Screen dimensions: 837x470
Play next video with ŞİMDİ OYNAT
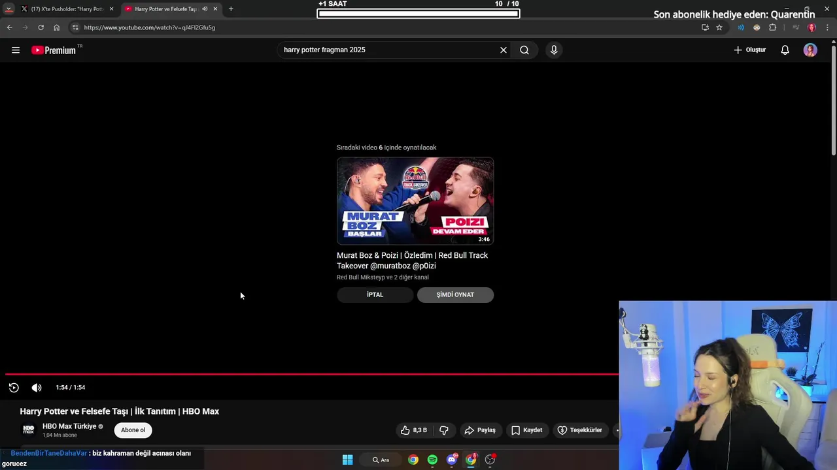coord(455,294)
